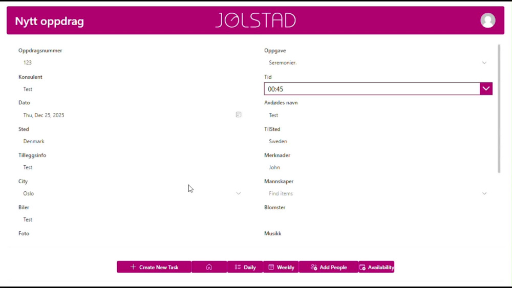Select the Oslo value in City

[x=28, y=193]
